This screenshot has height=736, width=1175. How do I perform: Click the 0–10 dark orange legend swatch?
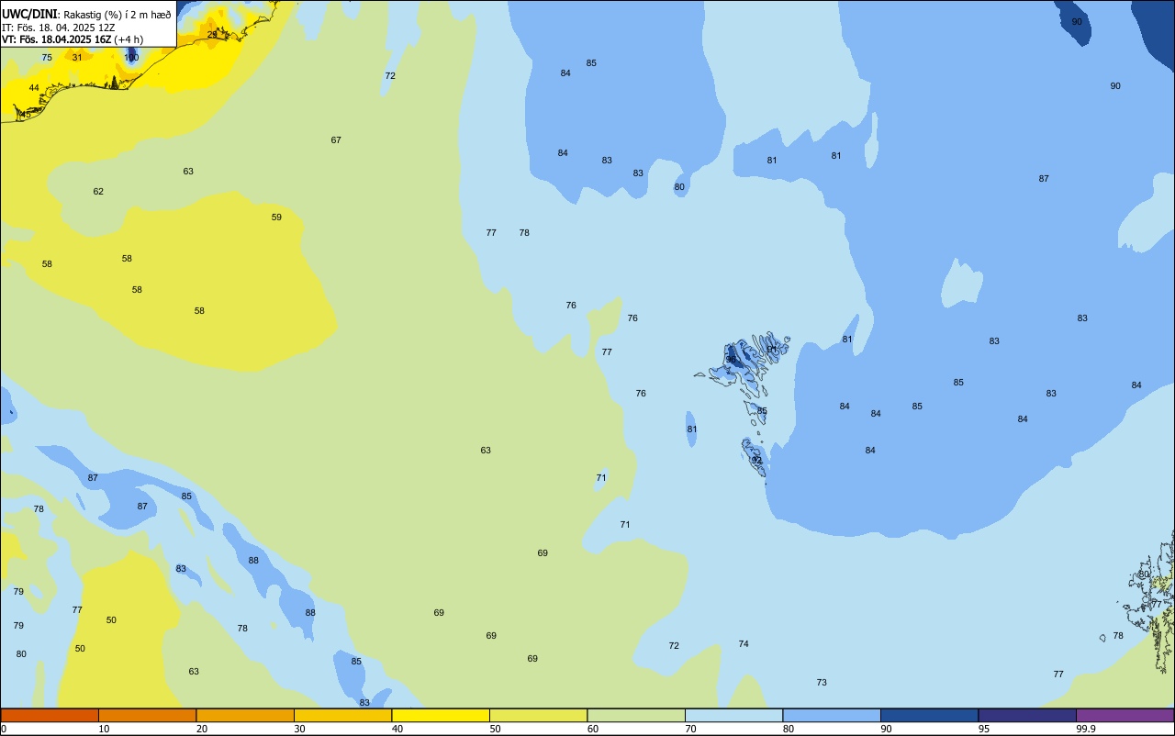click(50, 715)
